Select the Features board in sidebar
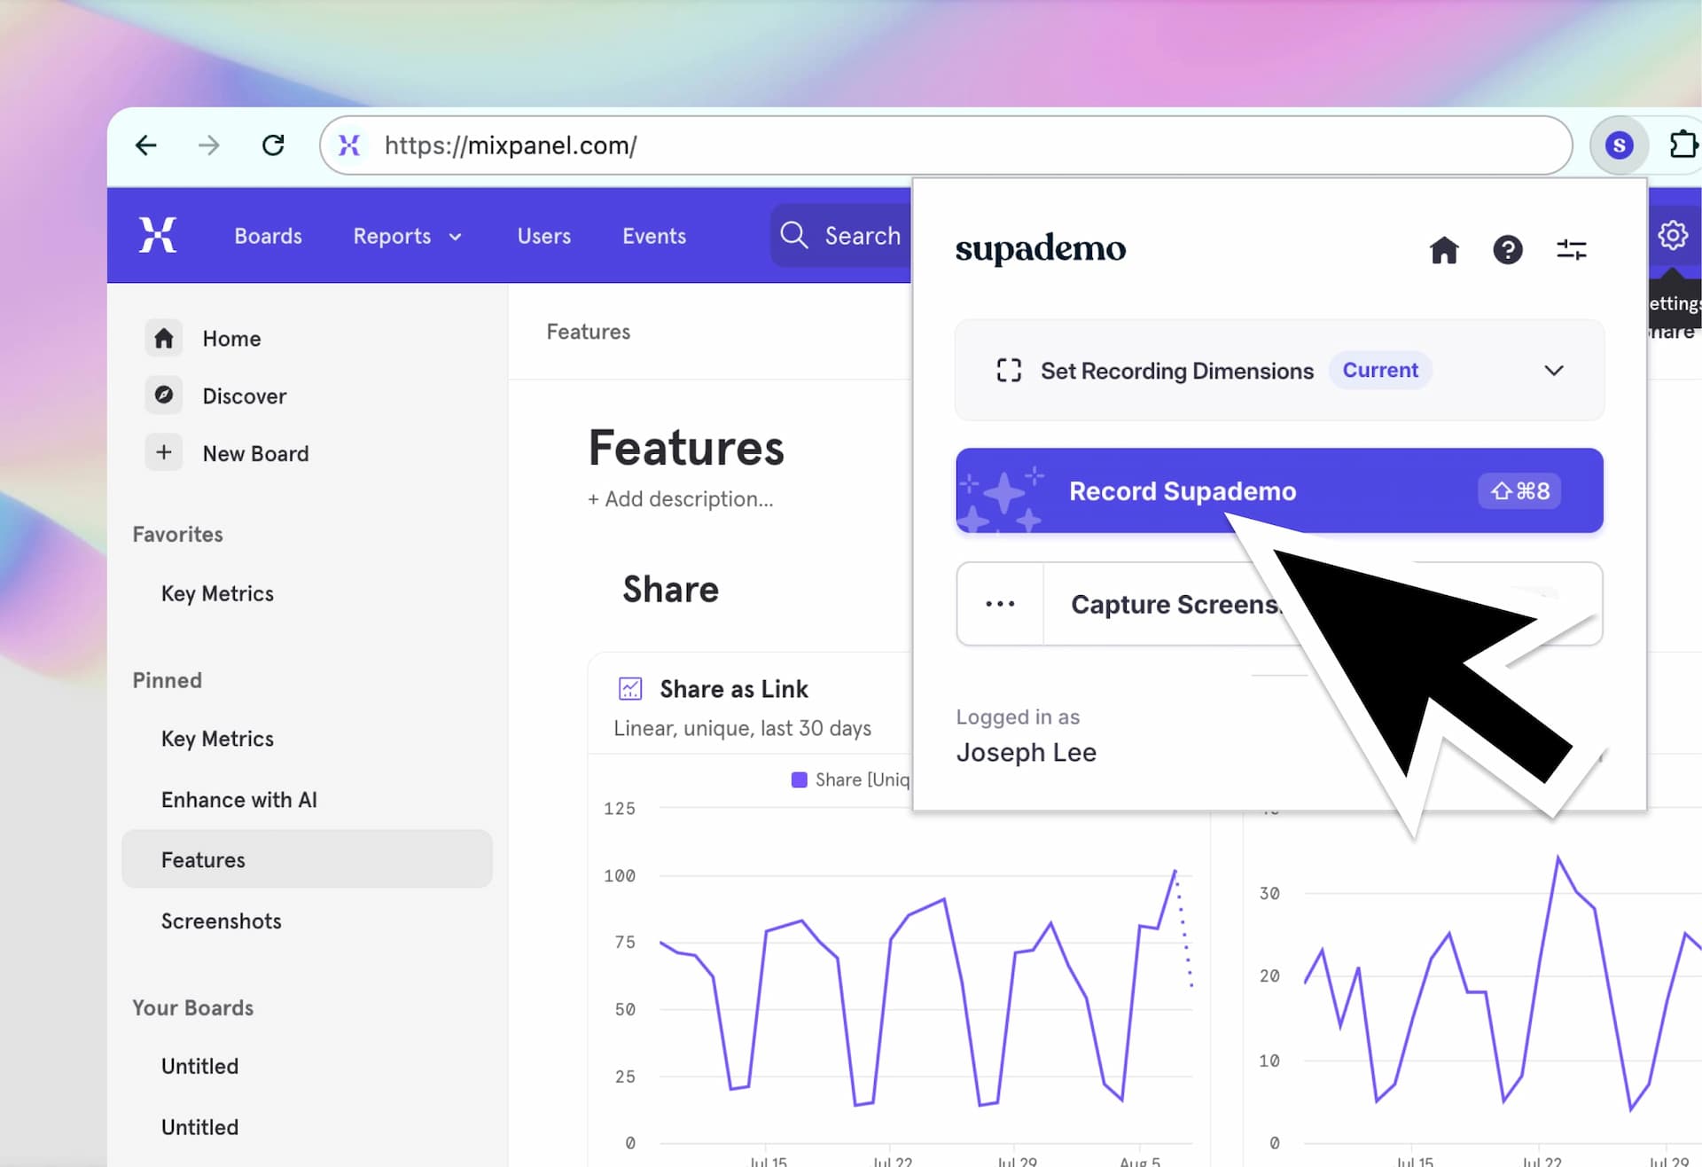The image size is (1702, 1167). 307,859
